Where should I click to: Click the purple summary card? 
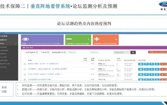[x=42, y=40]
